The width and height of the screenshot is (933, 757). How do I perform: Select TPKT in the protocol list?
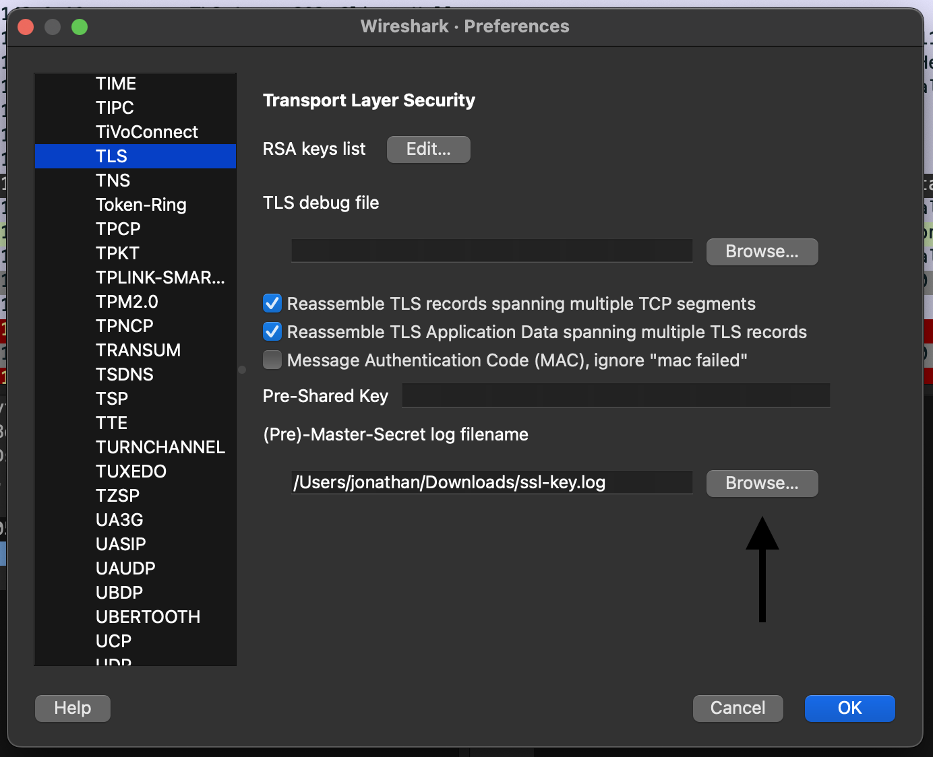(x=135, y=253)
